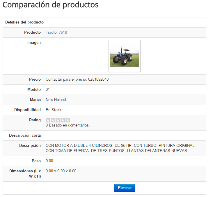211x197 pixels.
Task: Click the 'Dimensiones (L x W x H)' label
Action: click(x=25, y=173)
